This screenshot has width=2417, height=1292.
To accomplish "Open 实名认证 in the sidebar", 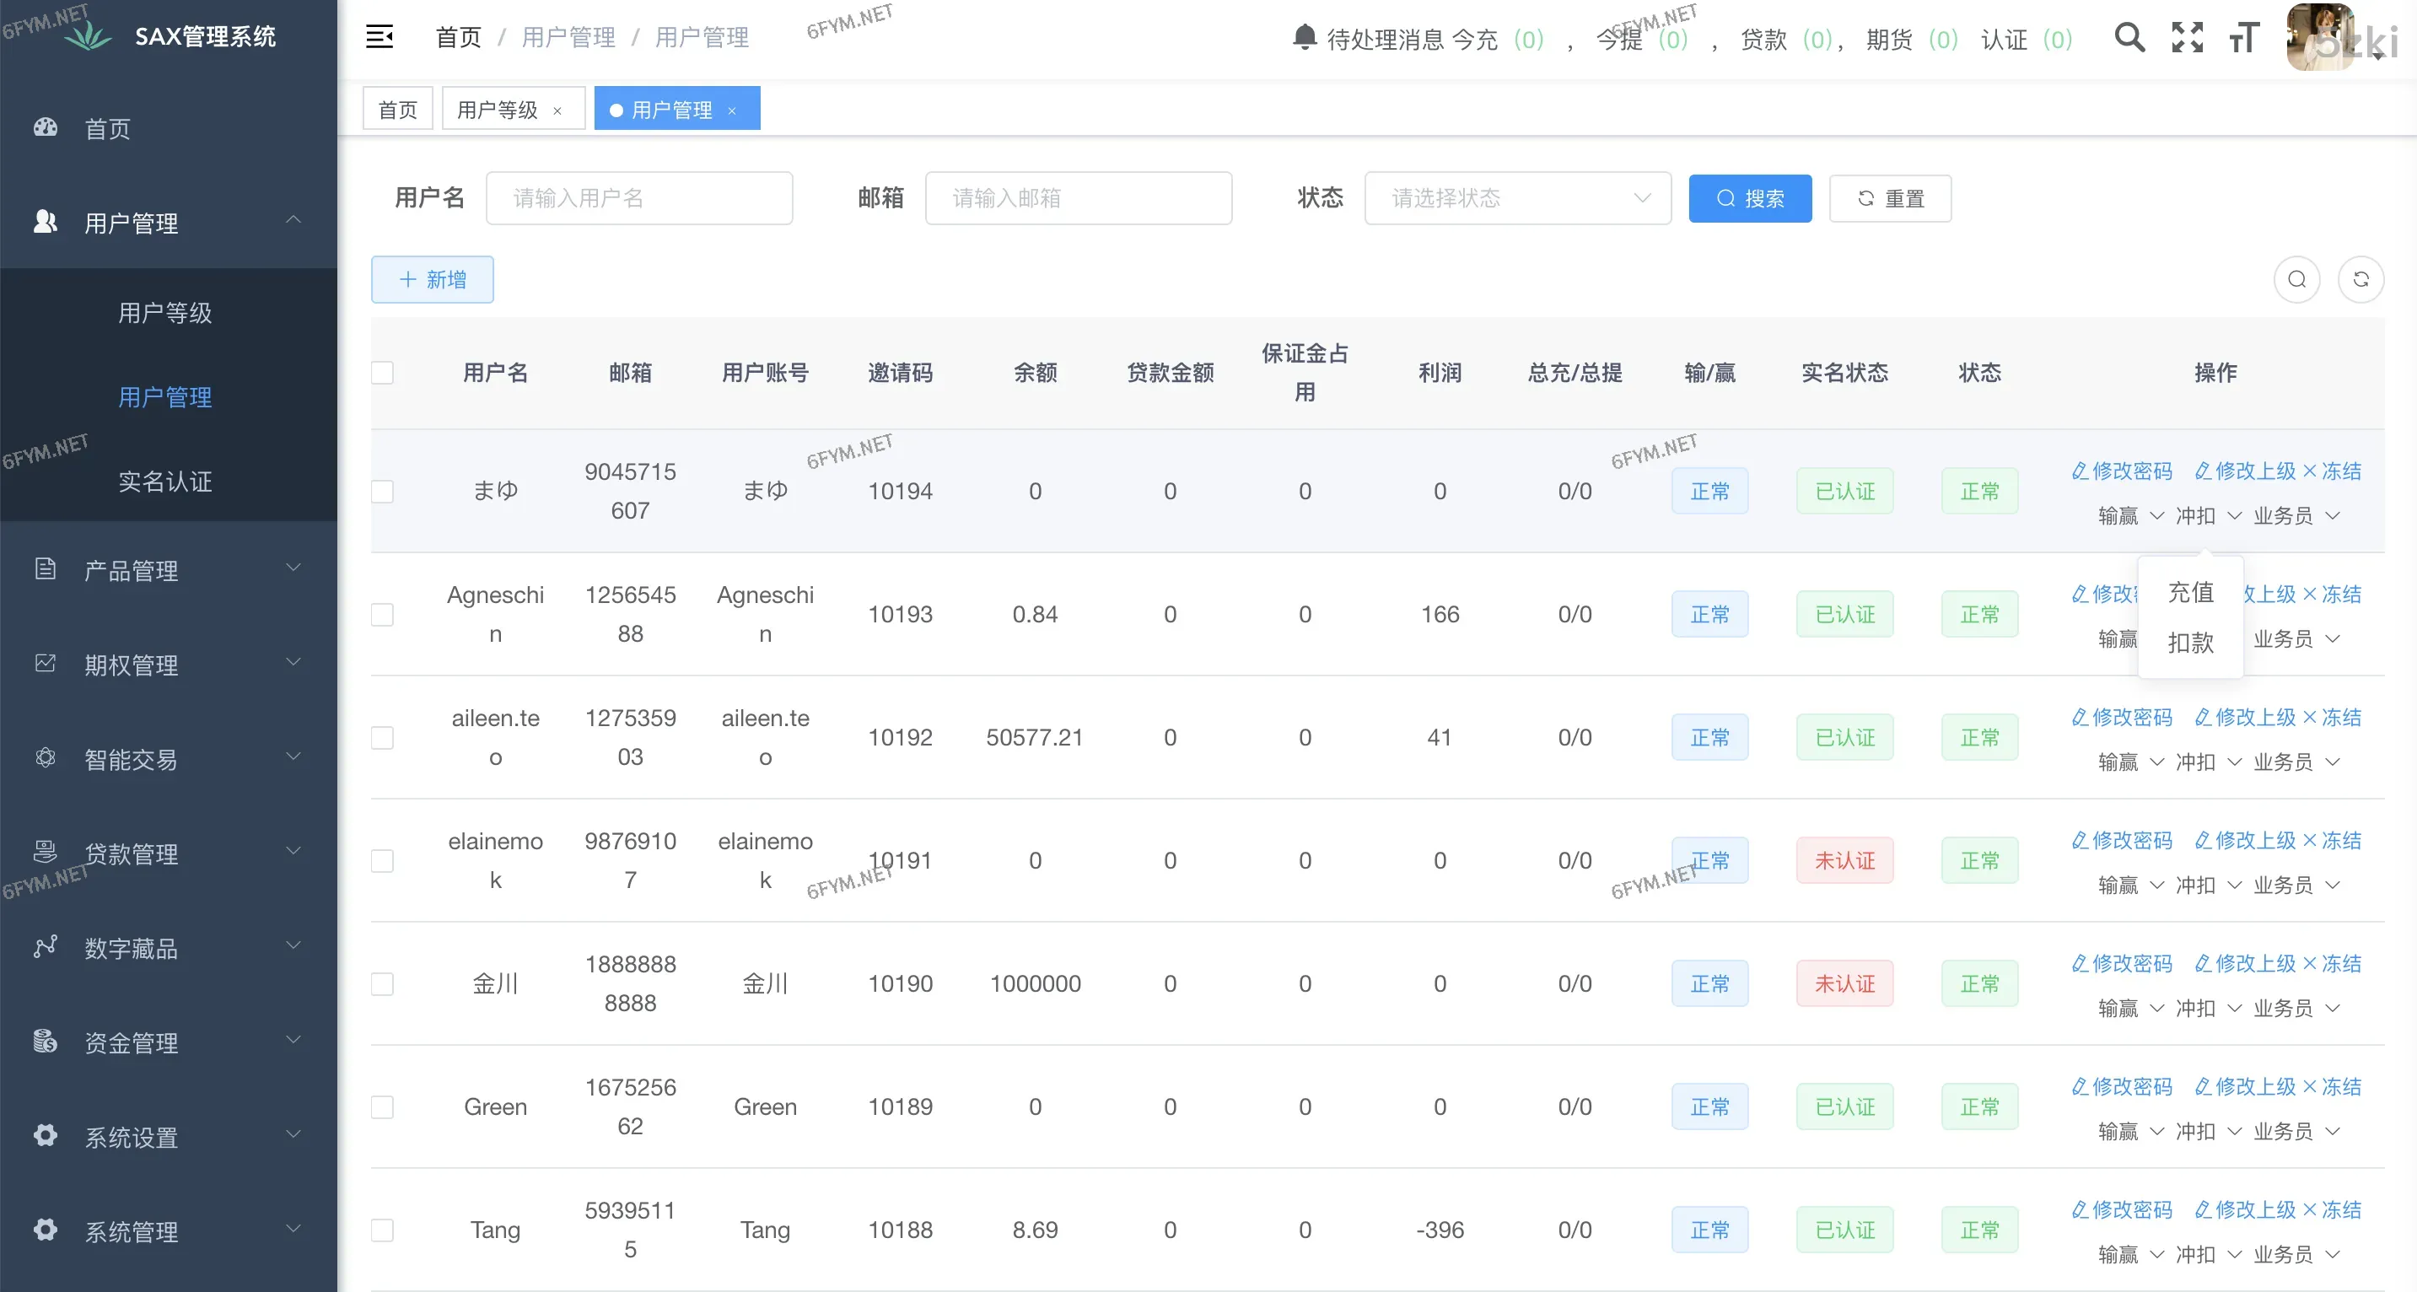I will (x=165, y=482).
